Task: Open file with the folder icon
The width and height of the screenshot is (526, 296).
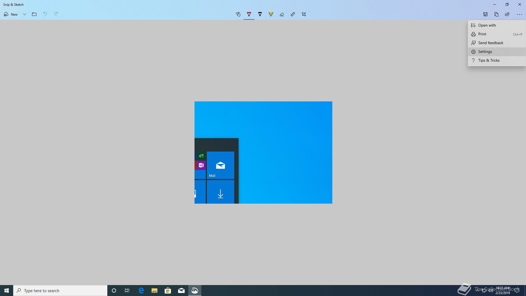Action: [x=34, y=14]
